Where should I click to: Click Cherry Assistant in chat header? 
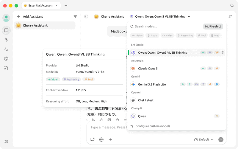109,16
